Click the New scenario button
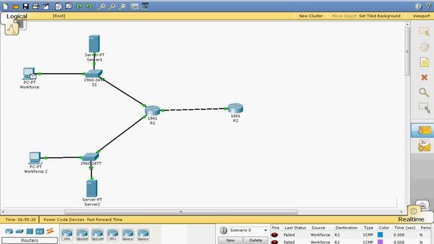434x244 pixels. (231, 241)
